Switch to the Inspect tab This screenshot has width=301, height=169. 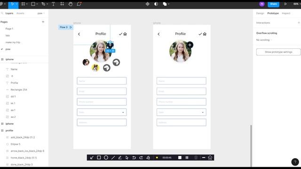[286, 13]
